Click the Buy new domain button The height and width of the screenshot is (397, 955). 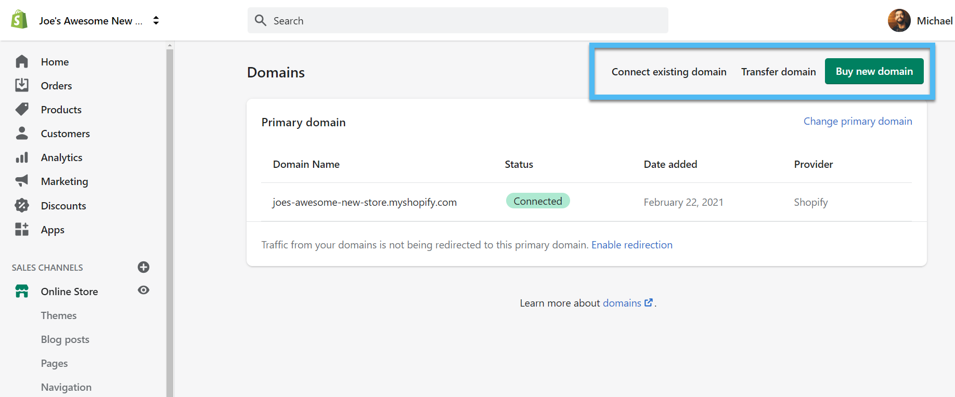pyautogui.click(x=874, y=72)
